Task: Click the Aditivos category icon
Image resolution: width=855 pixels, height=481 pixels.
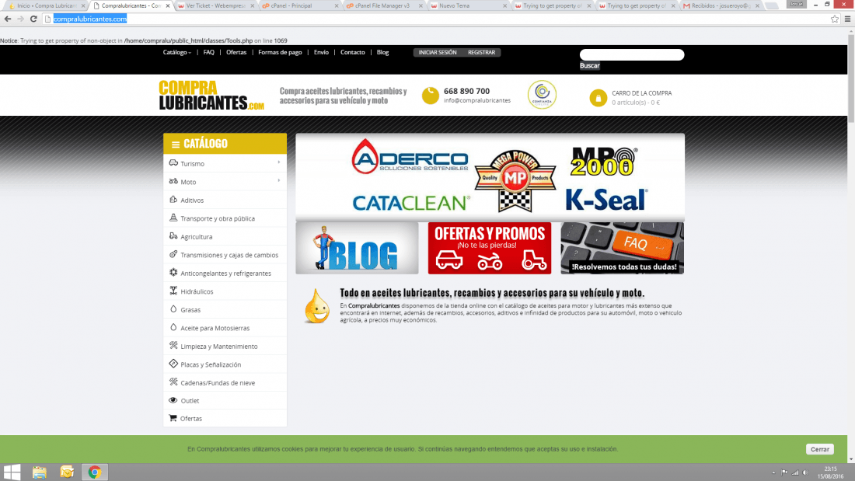Action: click(173, 200)
